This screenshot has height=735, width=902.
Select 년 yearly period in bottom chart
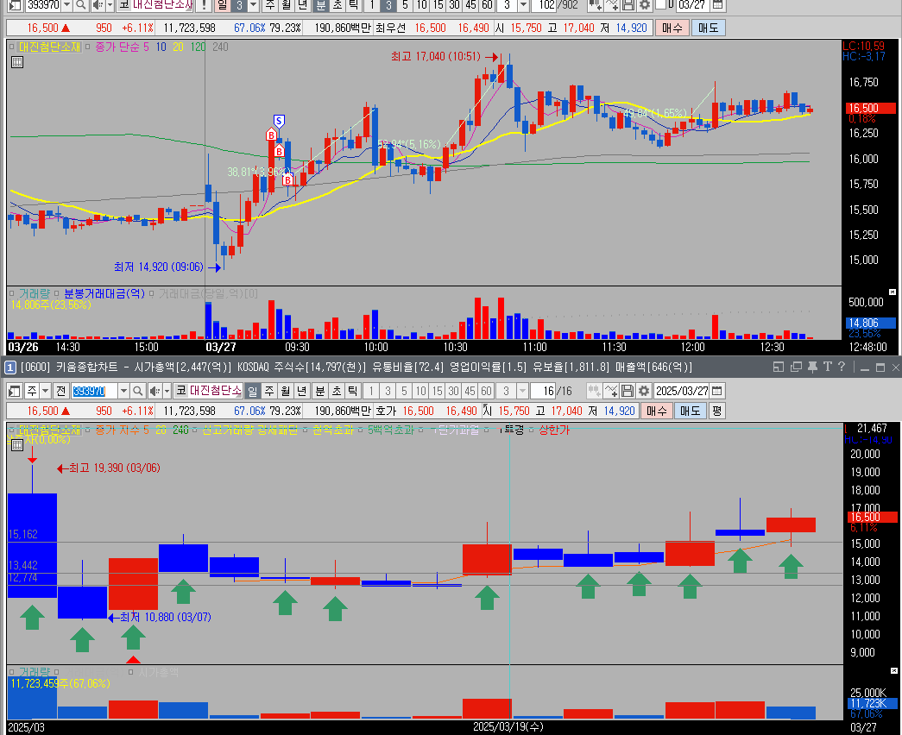click(x=302, y=391)
